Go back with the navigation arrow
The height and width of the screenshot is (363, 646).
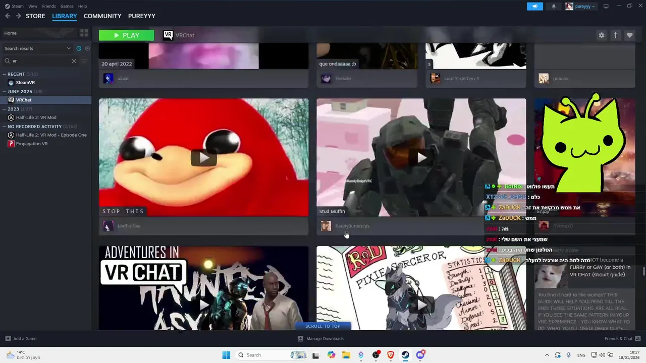click(x=8, y=16)
